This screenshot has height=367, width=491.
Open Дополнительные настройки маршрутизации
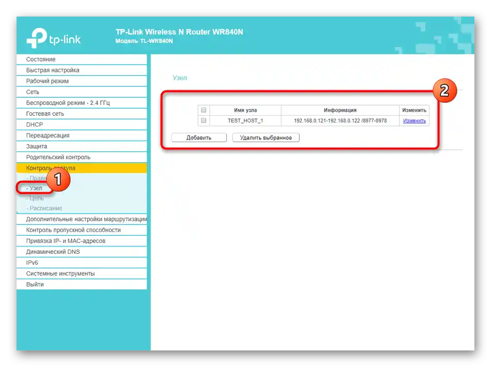click(82, 219)
